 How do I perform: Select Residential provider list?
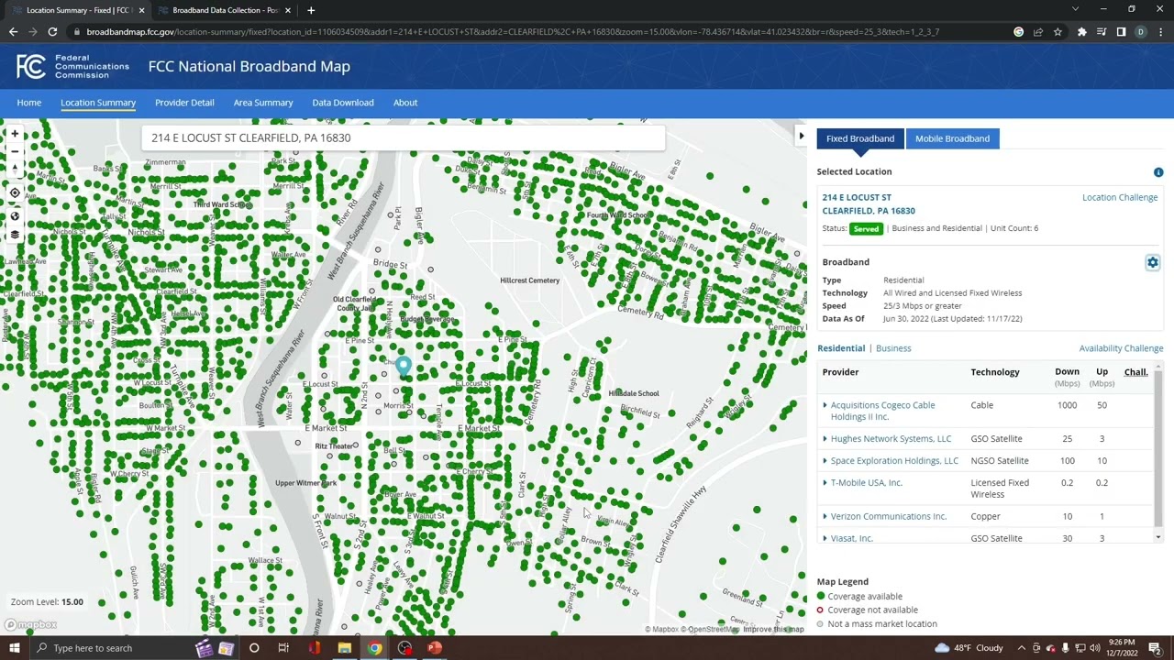point(841,348)
